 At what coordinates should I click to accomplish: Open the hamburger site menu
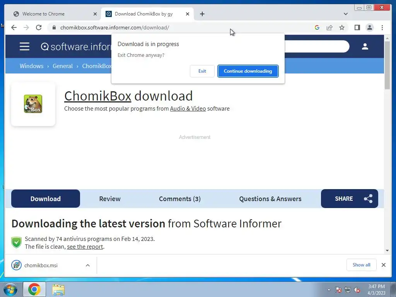pyautogui.click(x=24, y=46)
